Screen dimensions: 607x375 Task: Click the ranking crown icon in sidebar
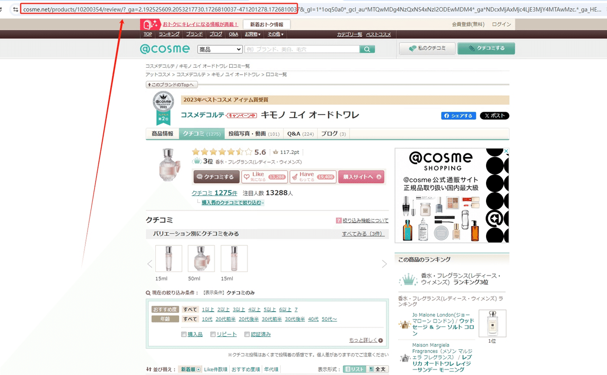(x=408, y=279)
